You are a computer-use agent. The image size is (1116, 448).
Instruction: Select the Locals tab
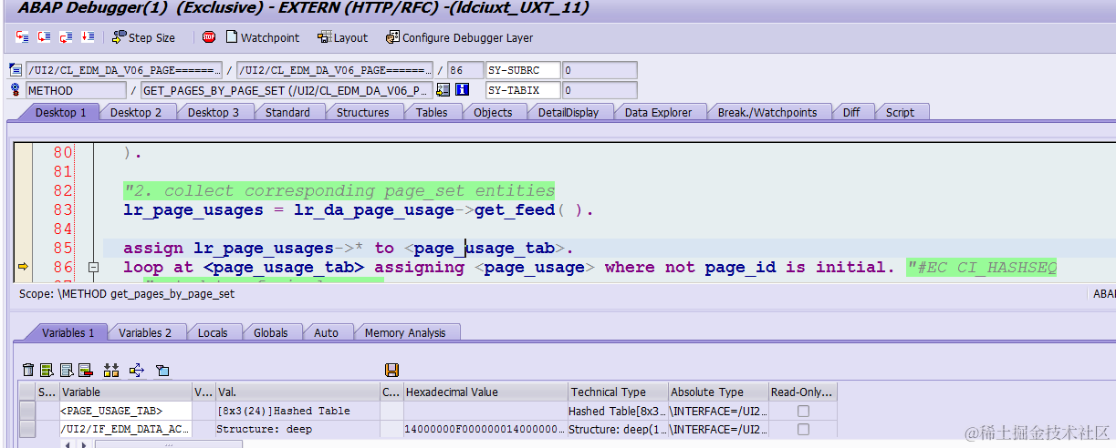pyautogui.click(x=213, y=332)
